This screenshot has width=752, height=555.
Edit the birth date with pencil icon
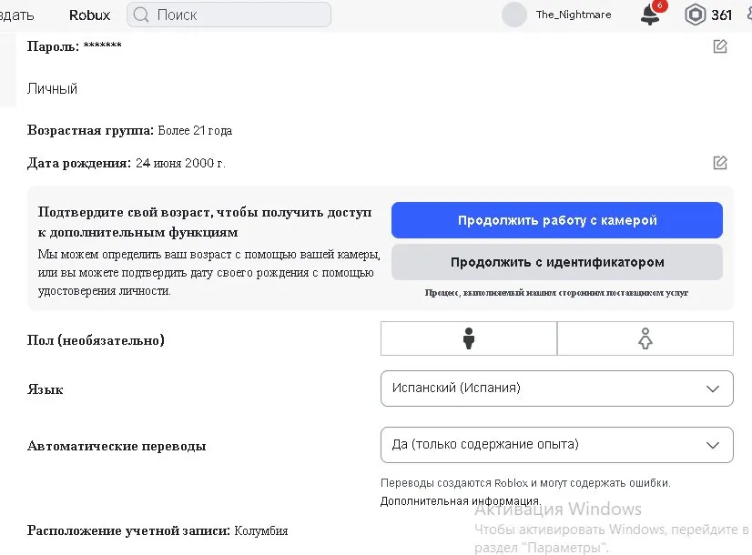pos(720,163)
